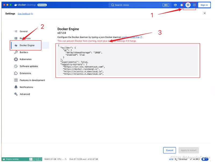Open the Troubleshoot bug icon
Screen dimensions: 215x162
(182, 5)
